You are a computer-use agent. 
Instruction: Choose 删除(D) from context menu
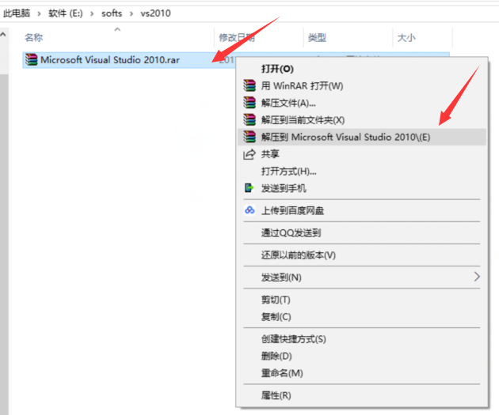(x=361, y=357)
